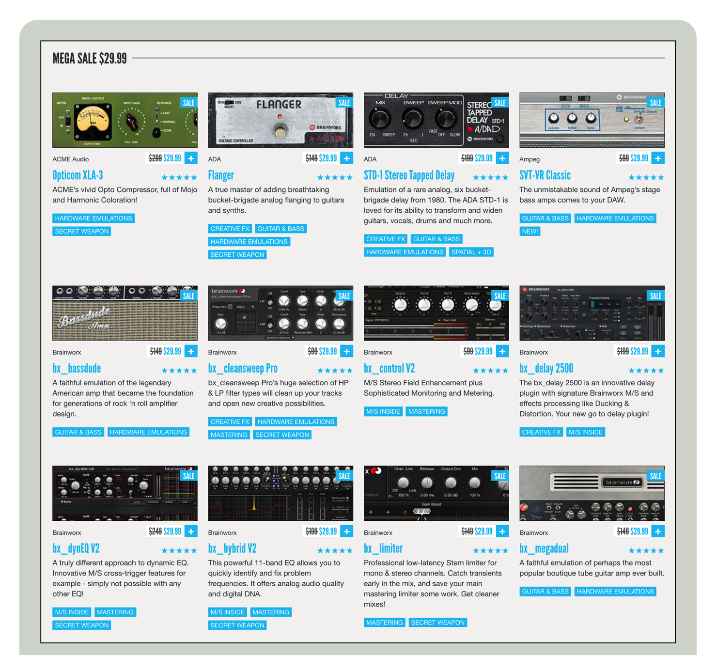The height and width of the screenshot is (655, 717).
Task: Open the bx_megadual title link
Action: (544, 548)
